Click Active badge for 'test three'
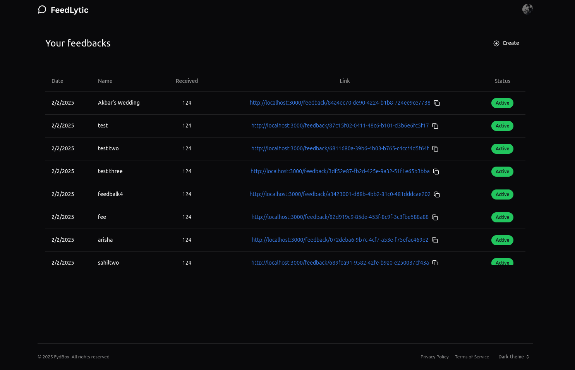575x370 pixels. 502,172
